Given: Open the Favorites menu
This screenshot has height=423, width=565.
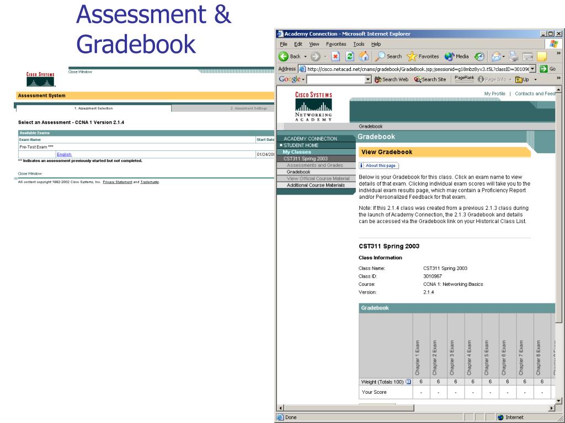Looking at the screenshot, I should pyautogui.click(x=336, y=44).
